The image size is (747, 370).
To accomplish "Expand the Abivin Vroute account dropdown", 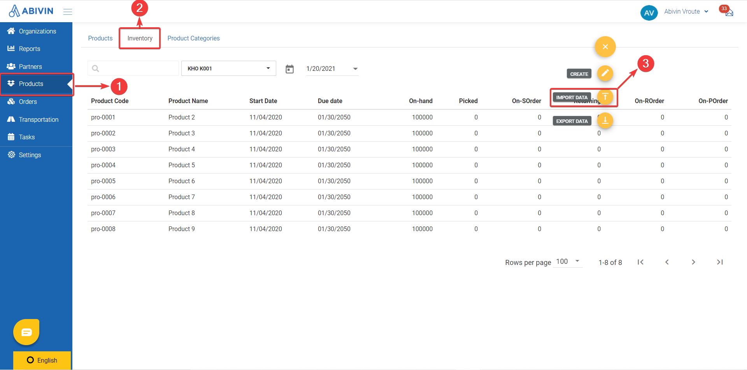I will 686,12.
